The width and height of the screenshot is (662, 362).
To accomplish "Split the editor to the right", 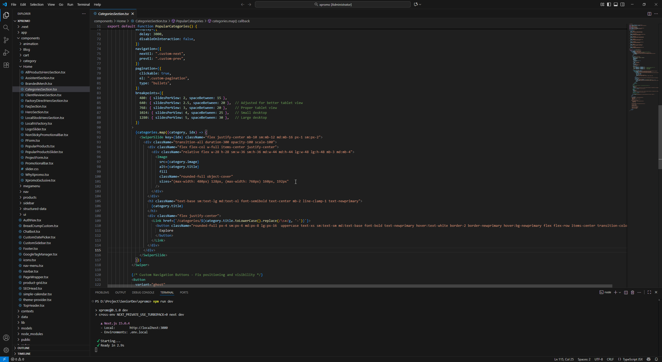I will [x=649, y=14].
